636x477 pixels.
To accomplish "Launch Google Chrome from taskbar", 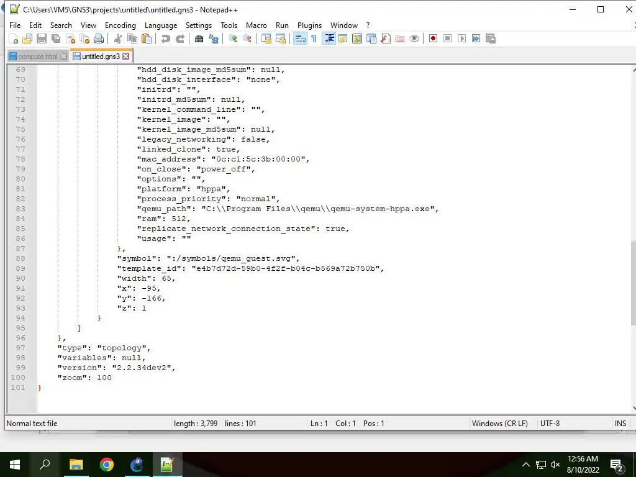I will (107, 465).
